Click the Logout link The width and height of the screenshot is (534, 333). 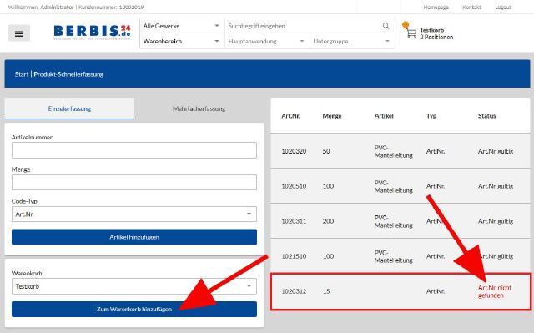click(x=503, y=8)
